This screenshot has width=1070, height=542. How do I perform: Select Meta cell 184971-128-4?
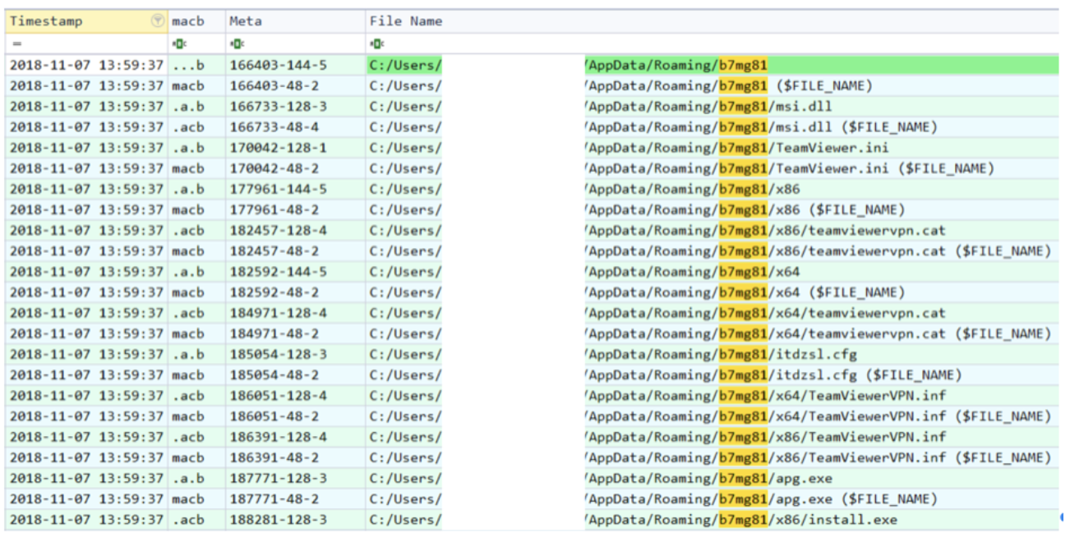coord(296,313)
